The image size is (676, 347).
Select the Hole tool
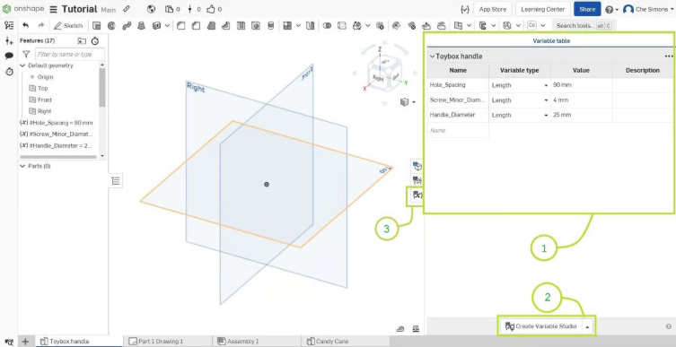click(256, 25)
